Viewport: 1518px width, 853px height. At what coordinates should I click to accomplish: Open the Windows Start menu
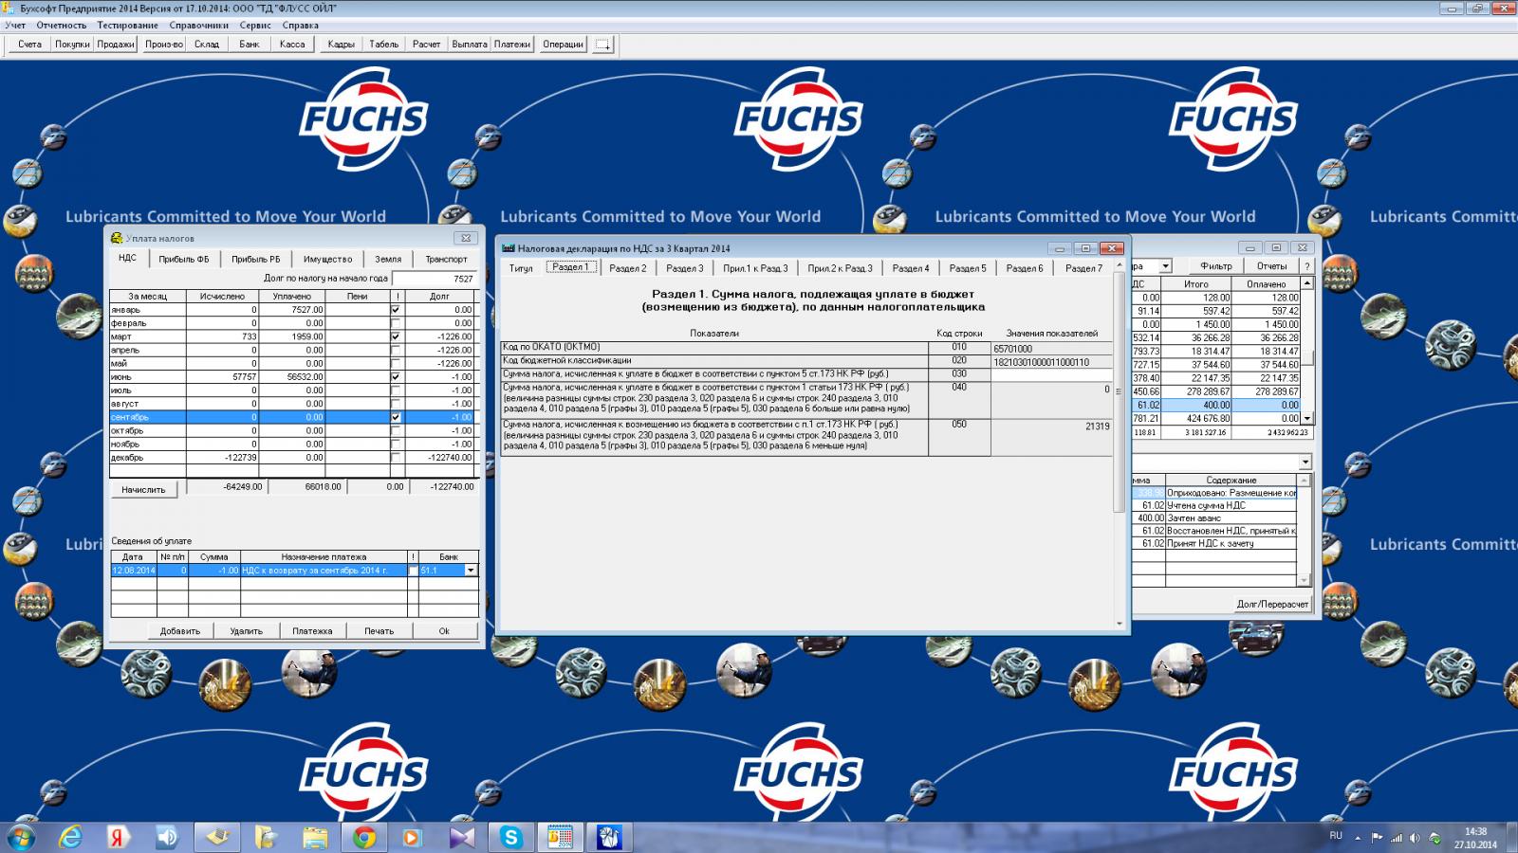20,837
